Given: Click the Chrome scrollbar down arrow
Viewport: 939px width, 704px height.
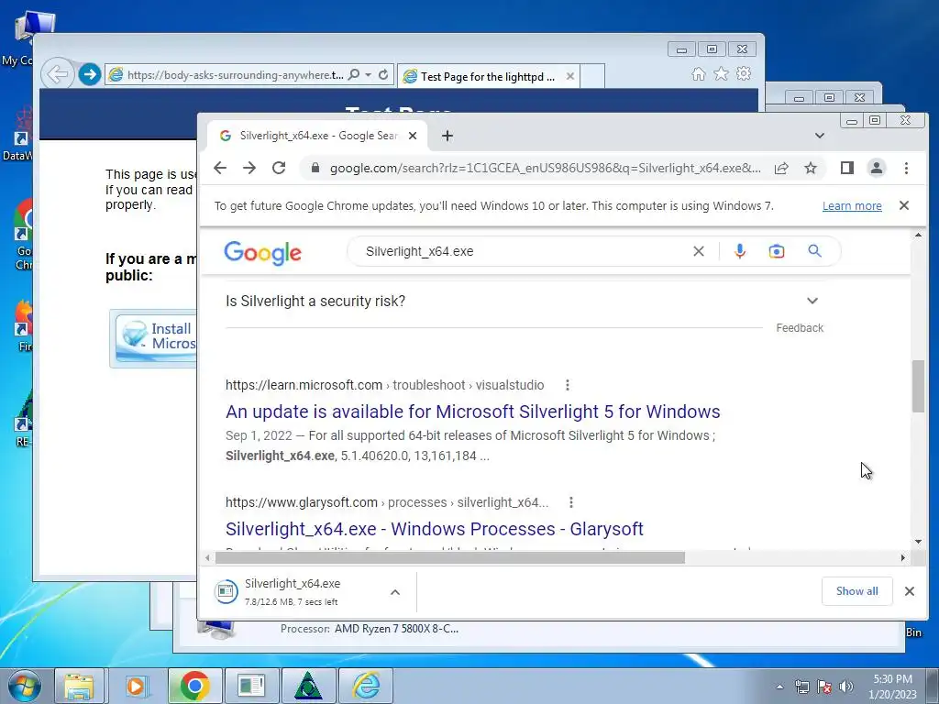Looking at the screenshot, I should [x=918, y=542].
